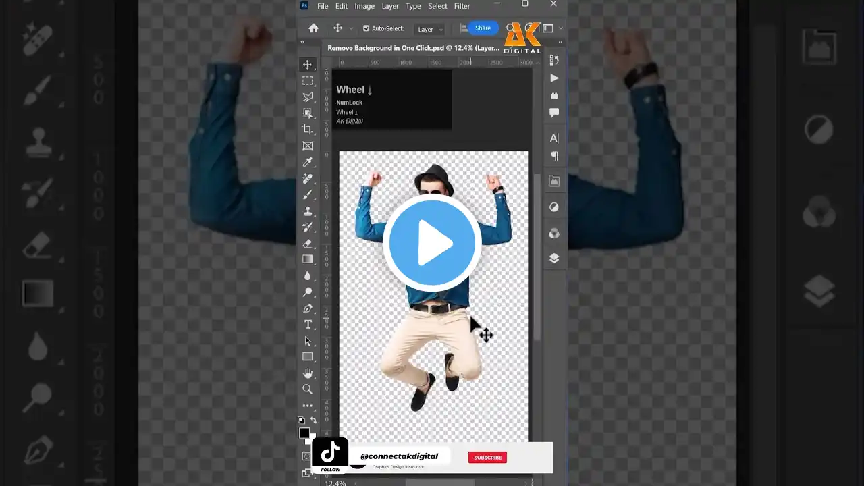The width and height of the screenshot is (864, 486).
Task: Select the Dodge tool
Action: tap(307, 292)
